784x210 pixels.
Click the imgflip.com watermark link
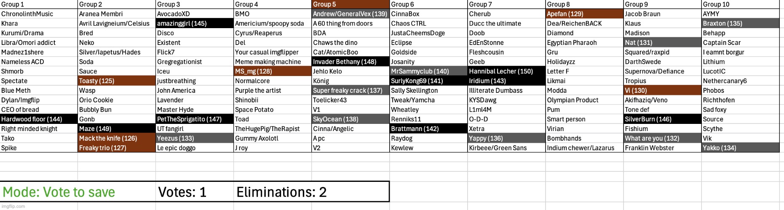13,206
